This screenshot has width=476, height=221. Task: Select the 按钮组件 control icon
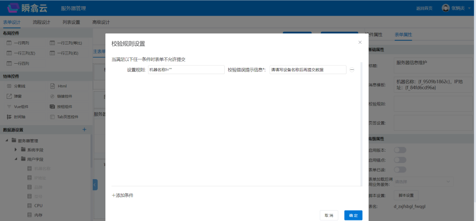53,106
